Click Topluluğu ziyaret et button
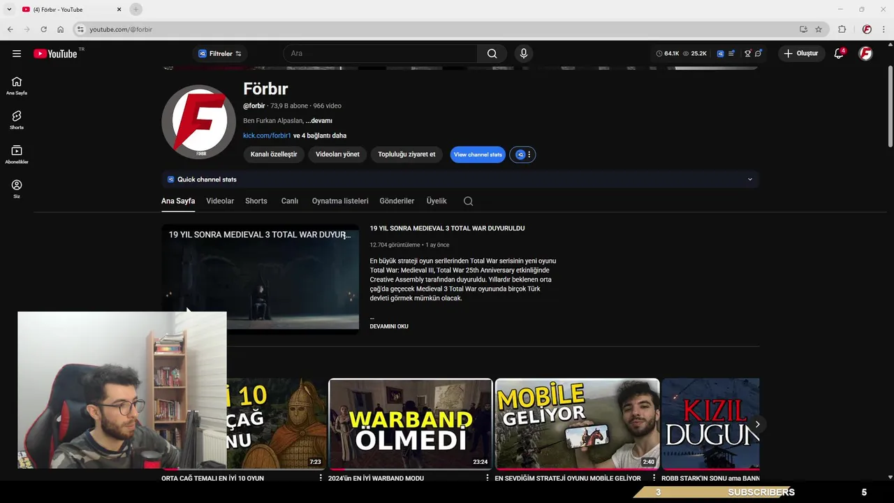894x503 pixels. coord(406,154)
